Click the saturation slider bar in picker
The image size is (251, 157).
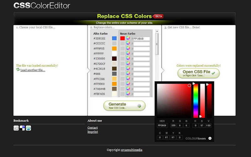click(202, 101)
